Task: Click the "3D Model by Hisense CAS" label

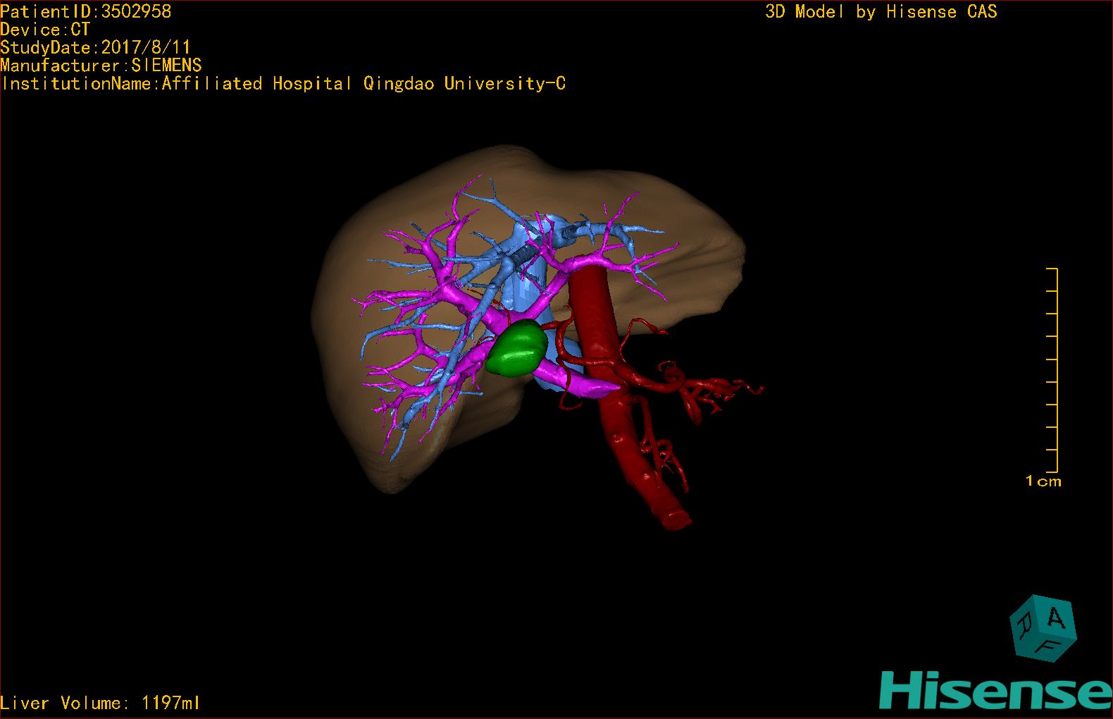Action: tap(881, 12)
